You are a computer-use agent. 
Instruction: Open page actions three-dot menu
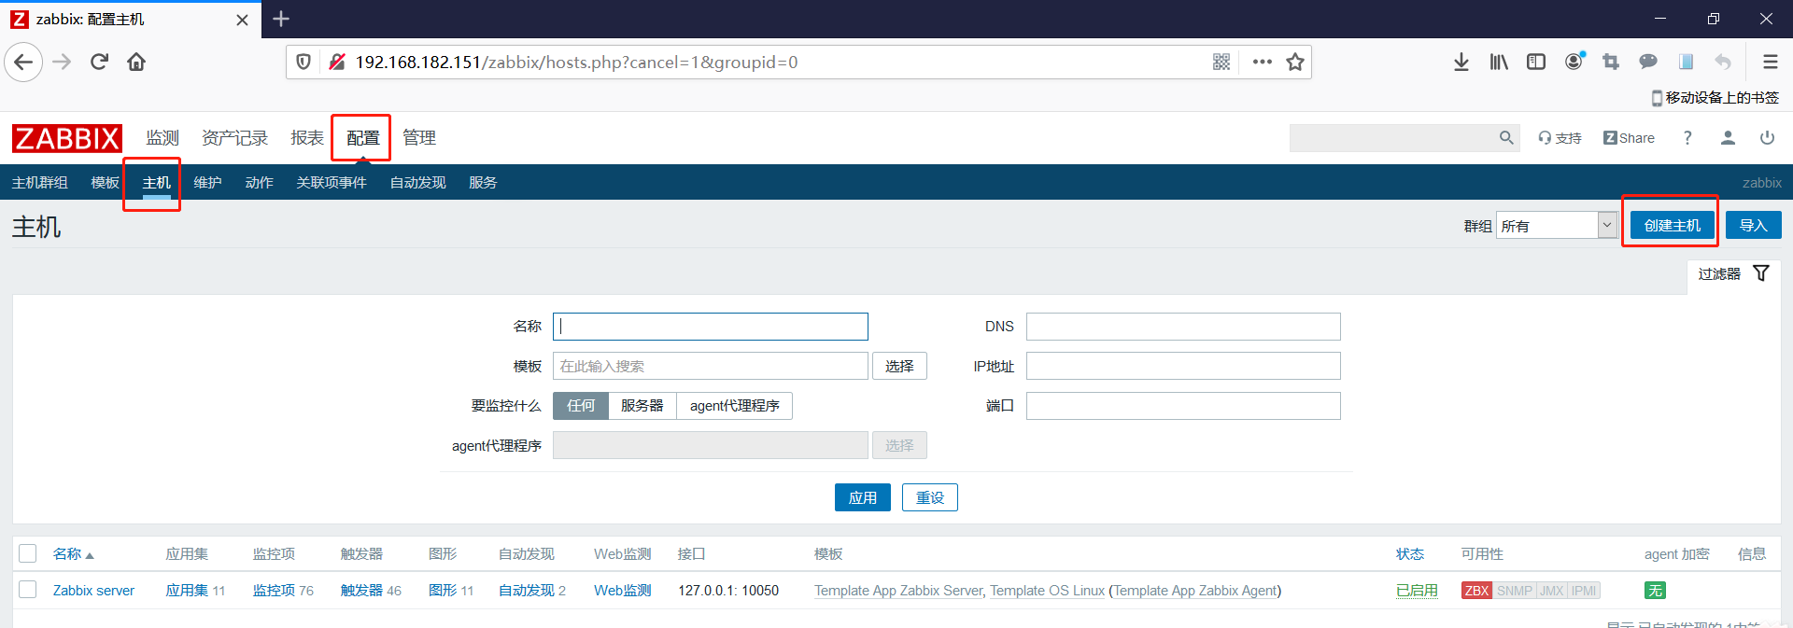tap(1263, 63)
